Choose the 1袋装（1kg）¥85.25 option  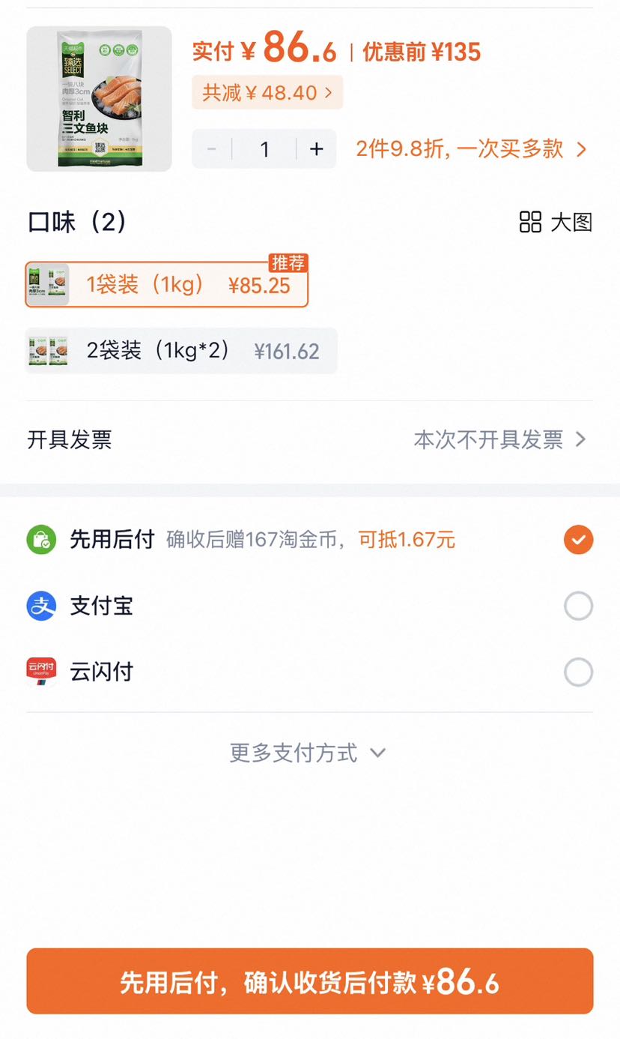pos(166,285)
